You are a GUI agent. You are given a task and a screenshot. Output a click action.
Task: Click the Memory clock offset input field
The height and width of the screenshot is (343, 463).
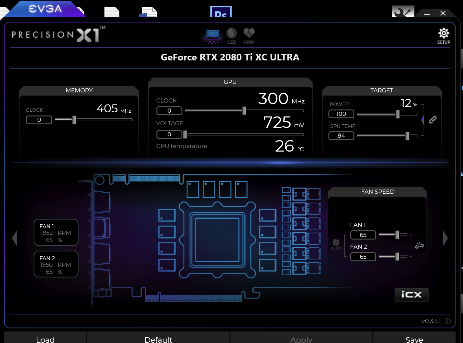[39, 120]
